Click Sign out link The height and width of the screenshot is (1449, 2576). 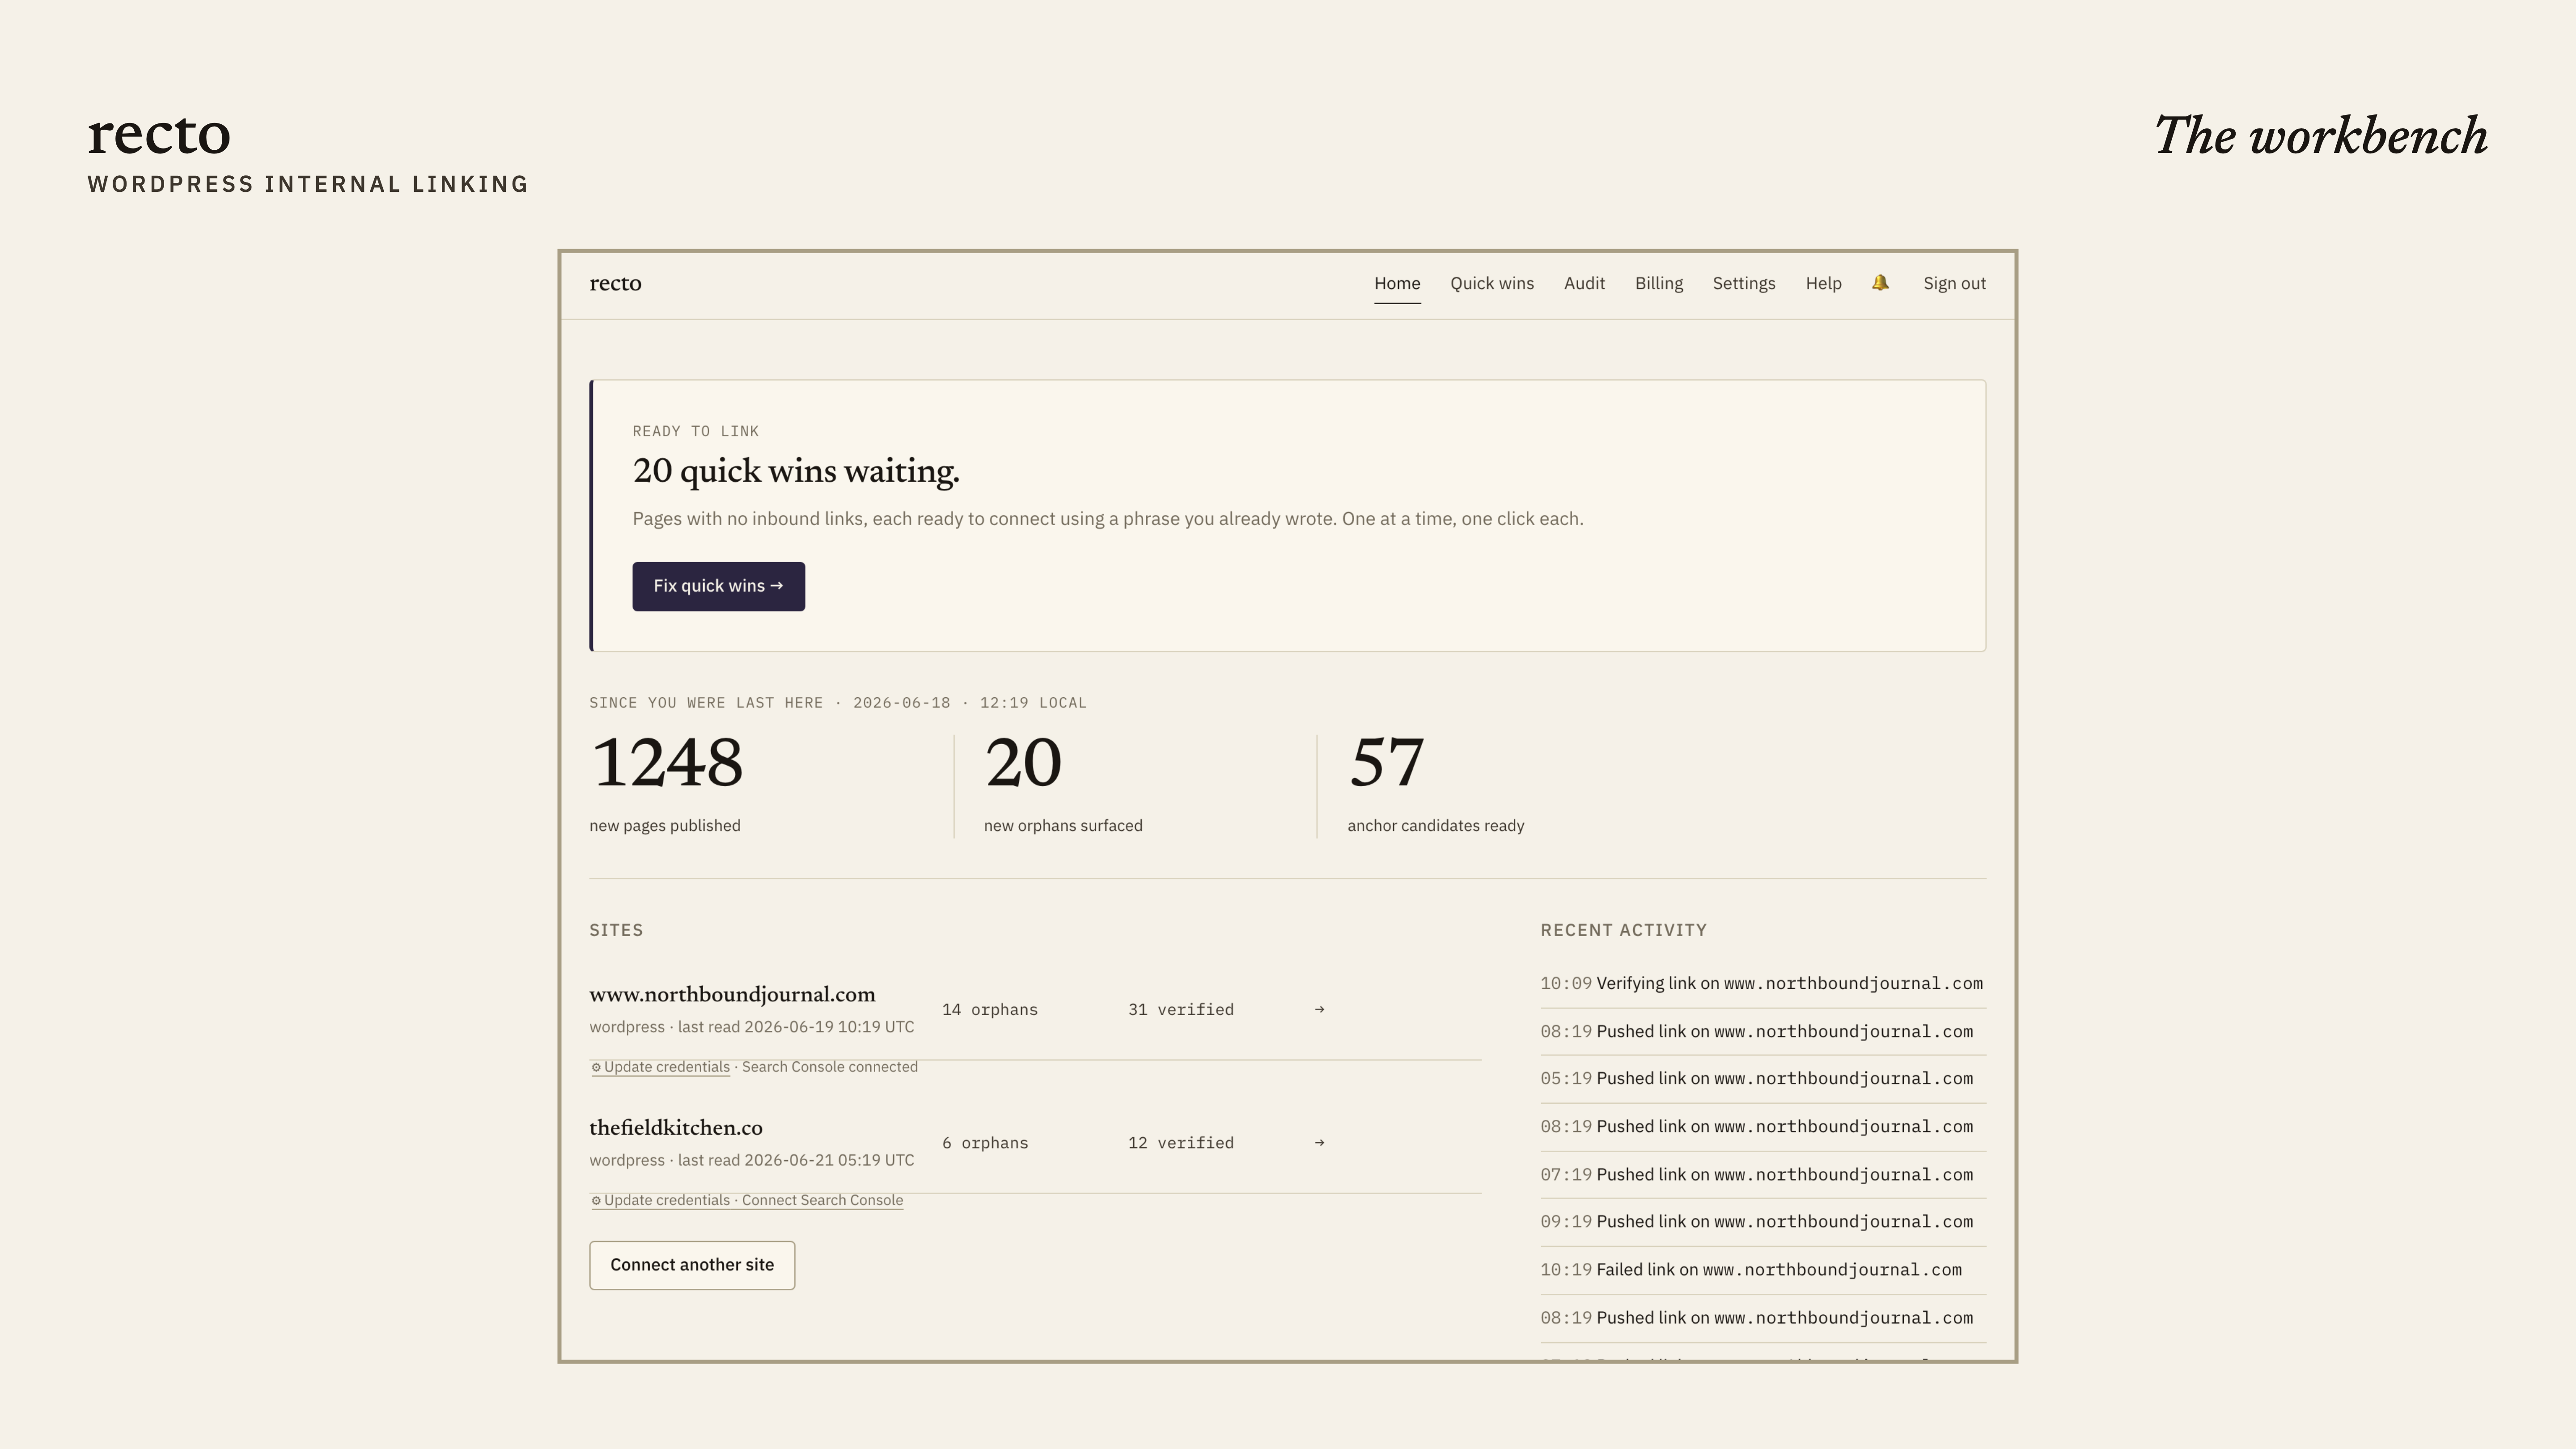coord(1954,284)
